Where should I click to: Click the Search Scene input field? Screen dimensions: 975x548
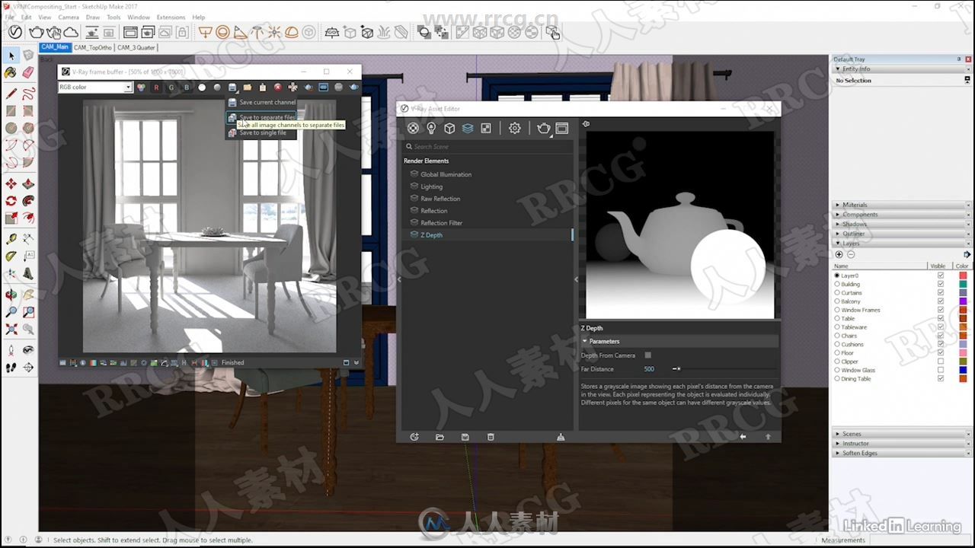487,146
